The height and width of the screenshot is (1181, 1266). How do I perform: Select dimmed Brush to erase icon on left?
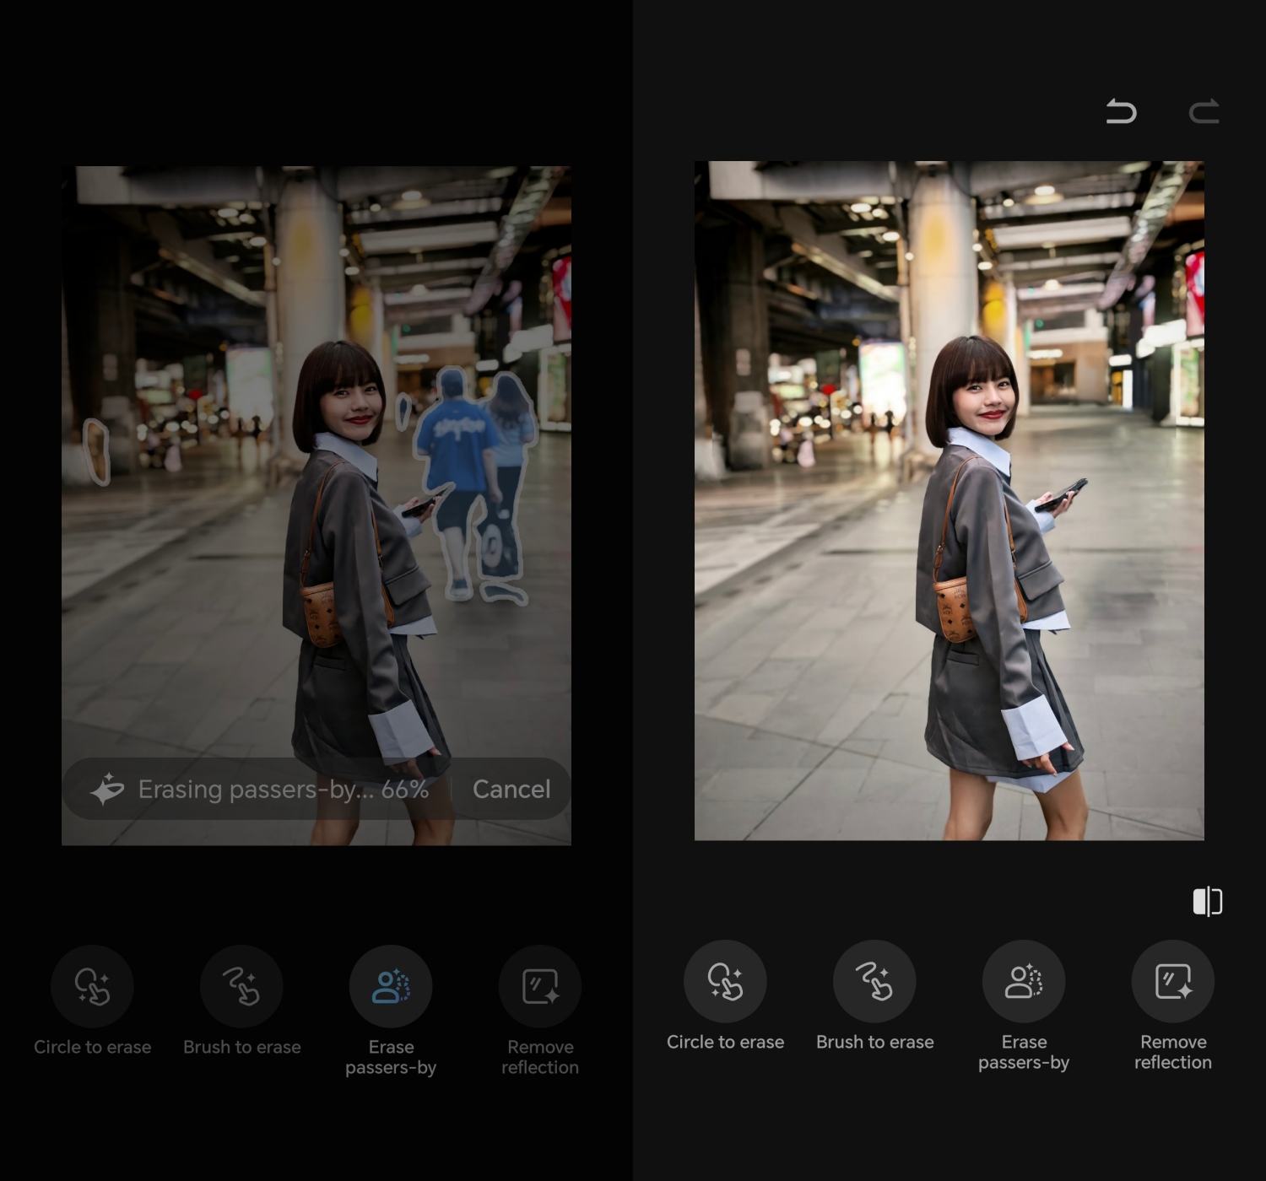click(241, 986)
